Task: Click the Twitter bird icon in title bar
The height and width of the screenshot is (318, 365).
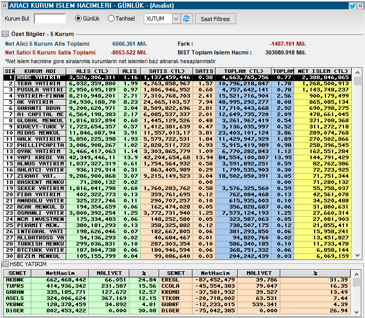Action: [353, 6]
